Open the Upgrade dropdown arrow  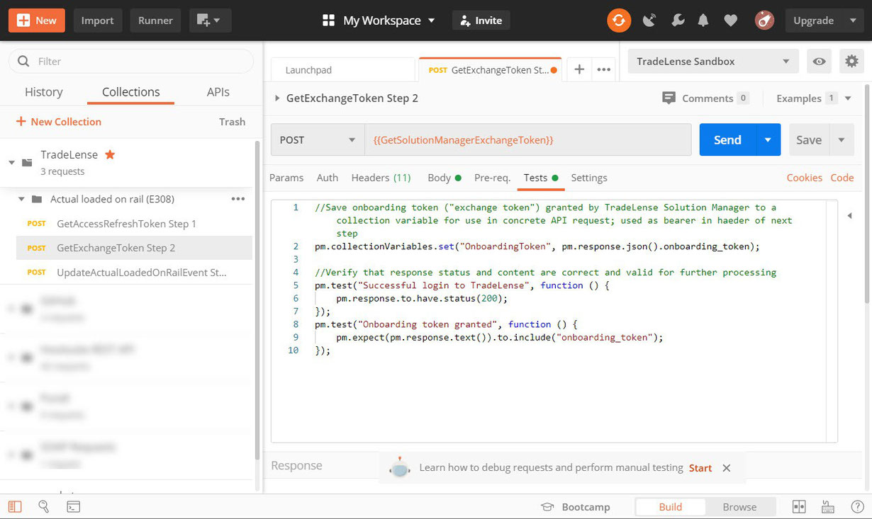[853, 21]
